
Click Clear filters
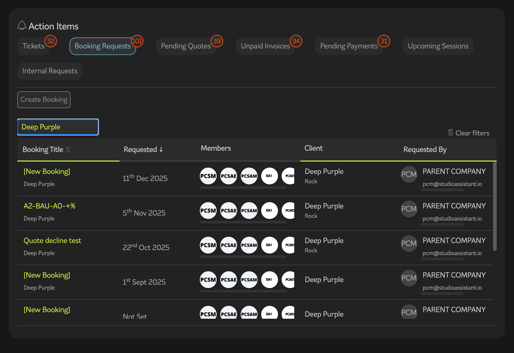click(469, 133)
